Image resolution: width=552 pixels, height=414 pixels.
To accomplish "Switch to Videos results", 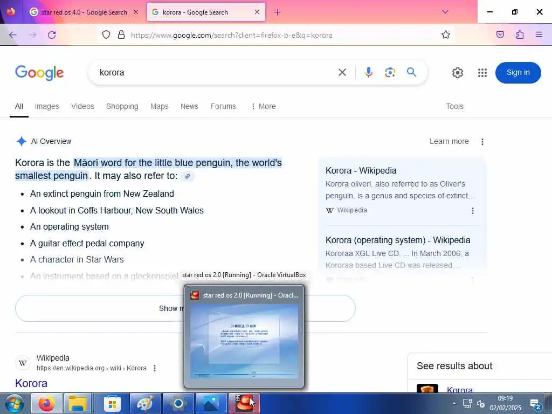I will [82, 106].
